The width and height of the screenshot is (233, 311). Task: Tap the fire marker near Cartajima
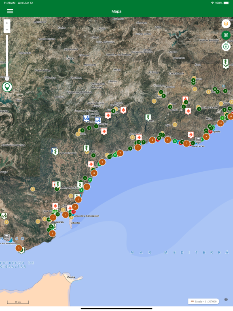click(x=123, y=110)
